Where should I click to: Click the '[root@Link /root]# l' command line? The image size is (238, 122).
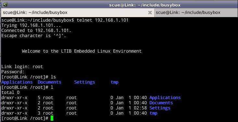[x=27, y=87]
